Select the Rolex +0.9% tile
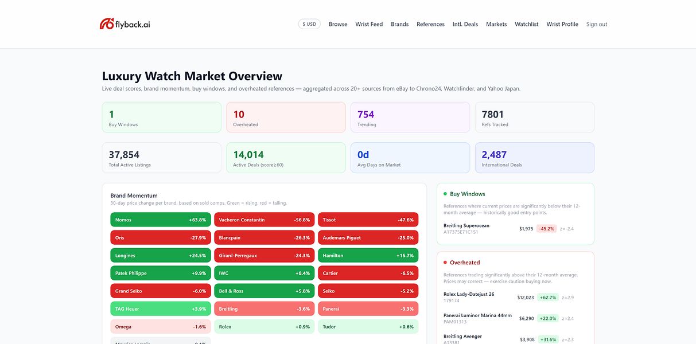696x344 pixels. [x=265, y=326]
